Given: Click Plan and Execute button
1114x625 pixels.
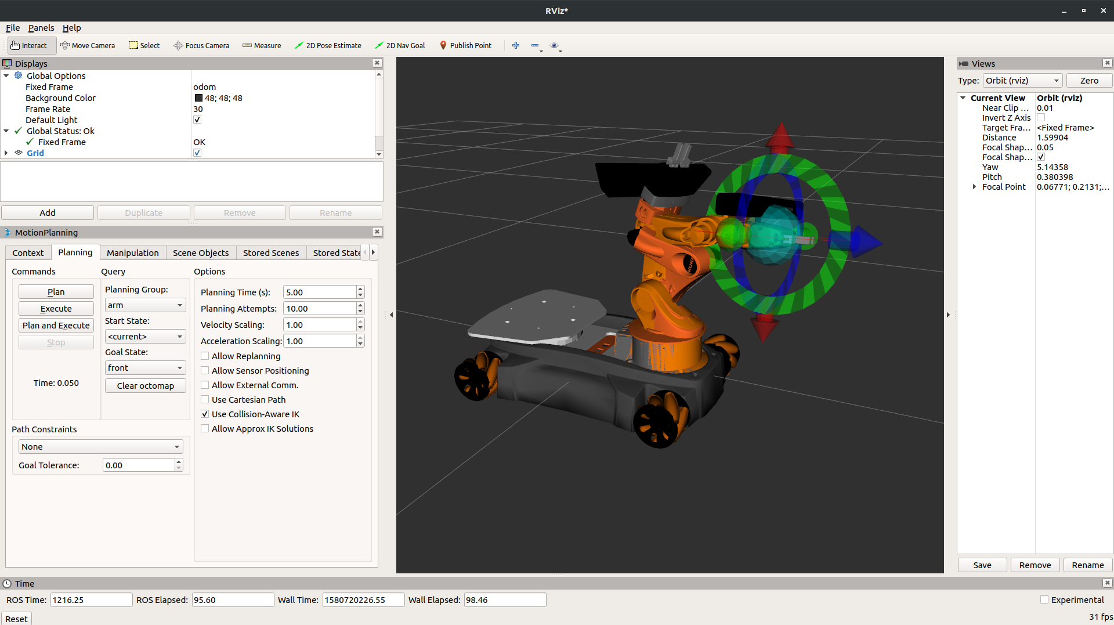Looking at the screenshot, I should point(56,325).
